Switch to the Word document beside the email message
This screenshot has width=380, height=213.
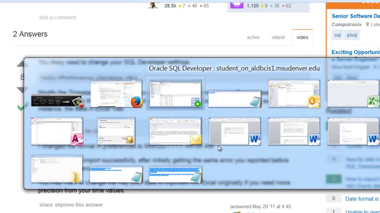(235, 131)
